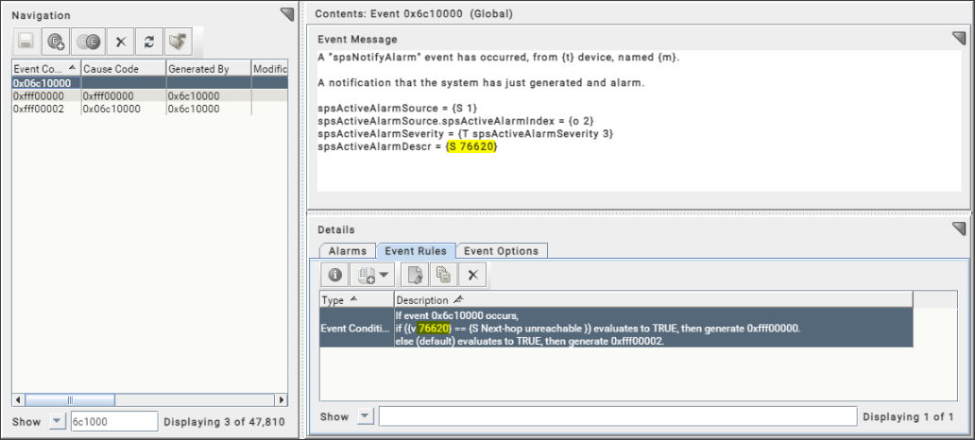Switch to the Event Options tab
The width and height of the screenshot is (975, 440).
click(501, 251)
